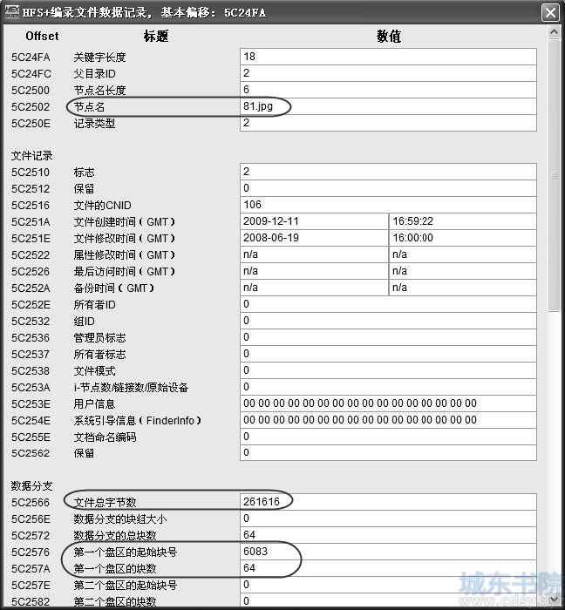Click the creation time field 16:59:22
Screen dimensions: 565x610
tap(463, 221)
